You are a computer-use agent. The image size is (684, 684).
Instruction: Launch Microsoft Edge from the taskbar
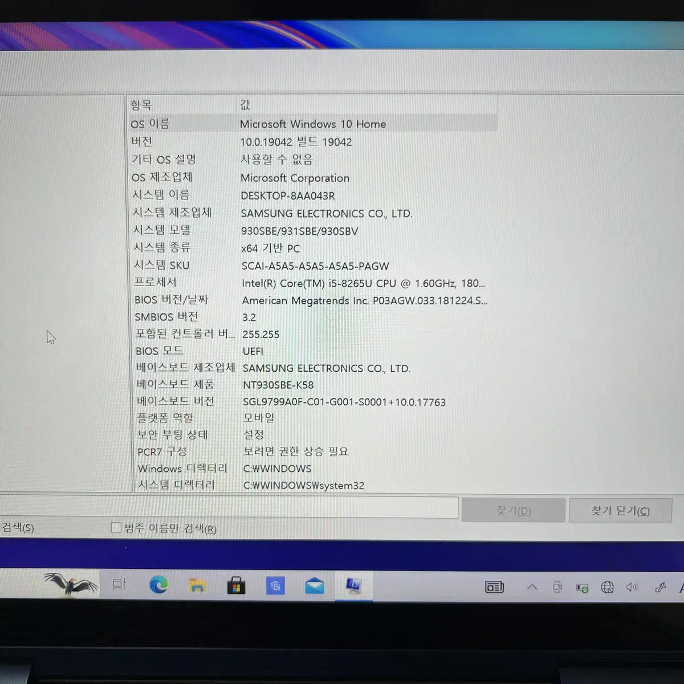[158, 585]
